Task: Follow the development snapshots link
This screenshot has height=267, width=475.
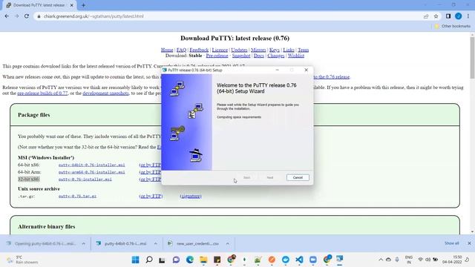Action: (105, 93)
